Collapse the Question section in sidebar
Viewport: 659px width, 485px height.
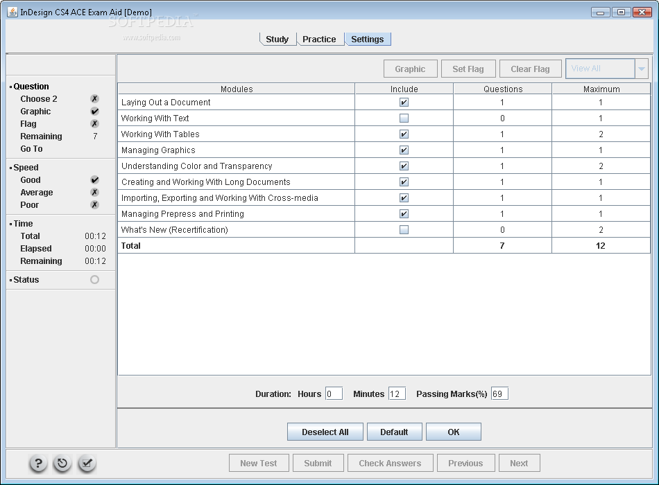point(11,87)
